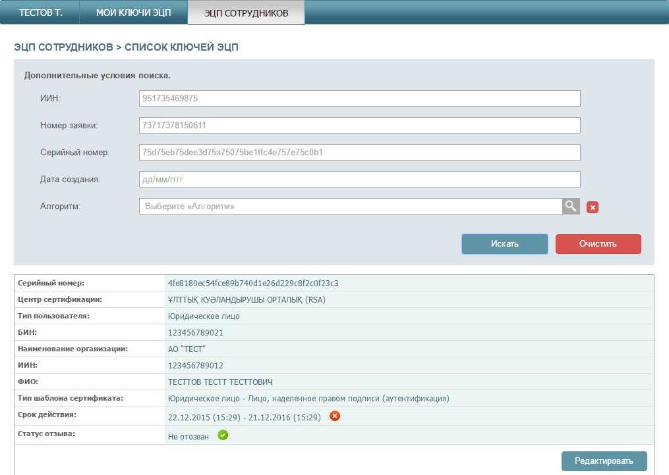Viewport: 669px width, 475px height.
Task: Focus the Дата создания date field
Action: 359,179
